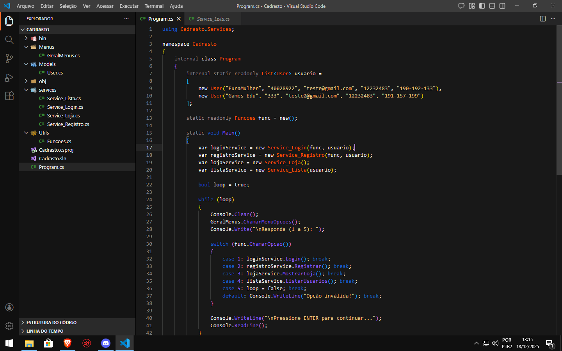Open the Seleção menu
Screen dimensions: 562x351
click(68, 6)
